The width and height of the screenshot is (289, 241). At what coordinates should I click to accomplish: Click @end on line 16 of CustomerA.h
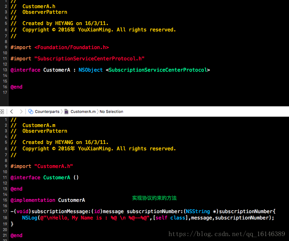coord(16,87)
